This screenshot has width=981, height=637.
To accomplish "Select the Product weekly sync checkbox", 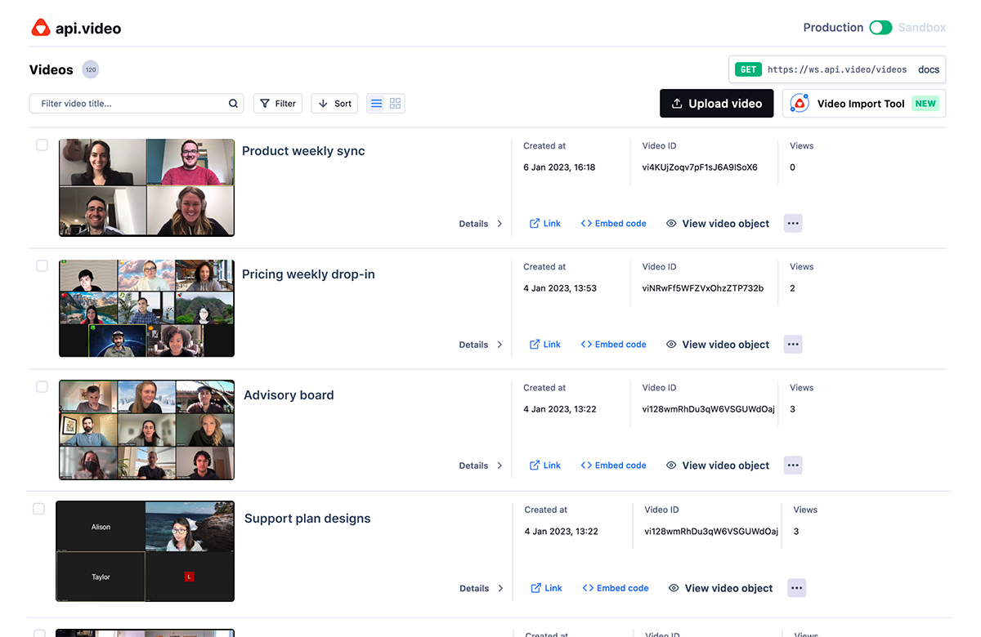I will point(42,145).
